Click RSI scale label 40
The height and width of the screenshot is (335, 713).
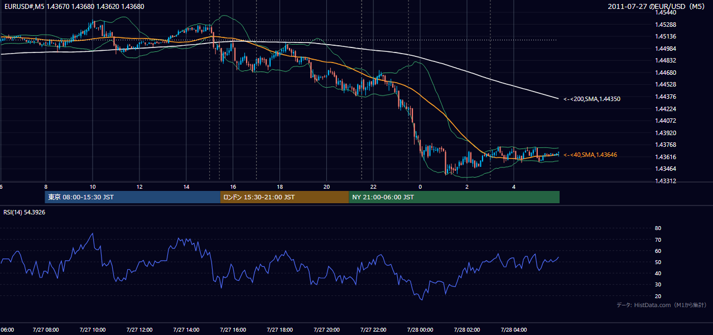[x=658, y=273]
